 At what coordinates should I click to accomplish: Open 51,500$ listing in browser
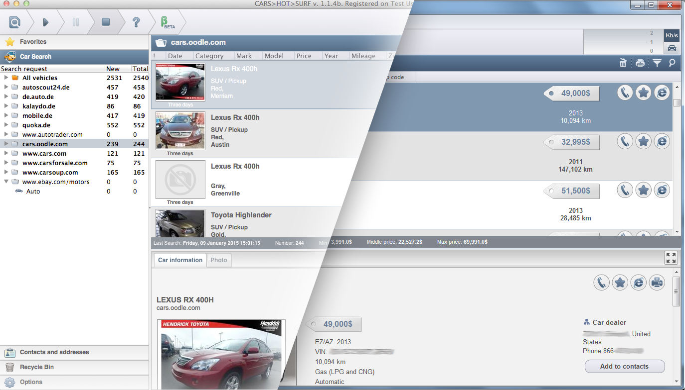(662, 190)
